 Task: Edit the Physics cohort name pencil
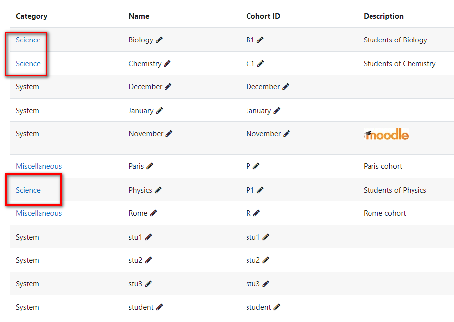point(158,190)
